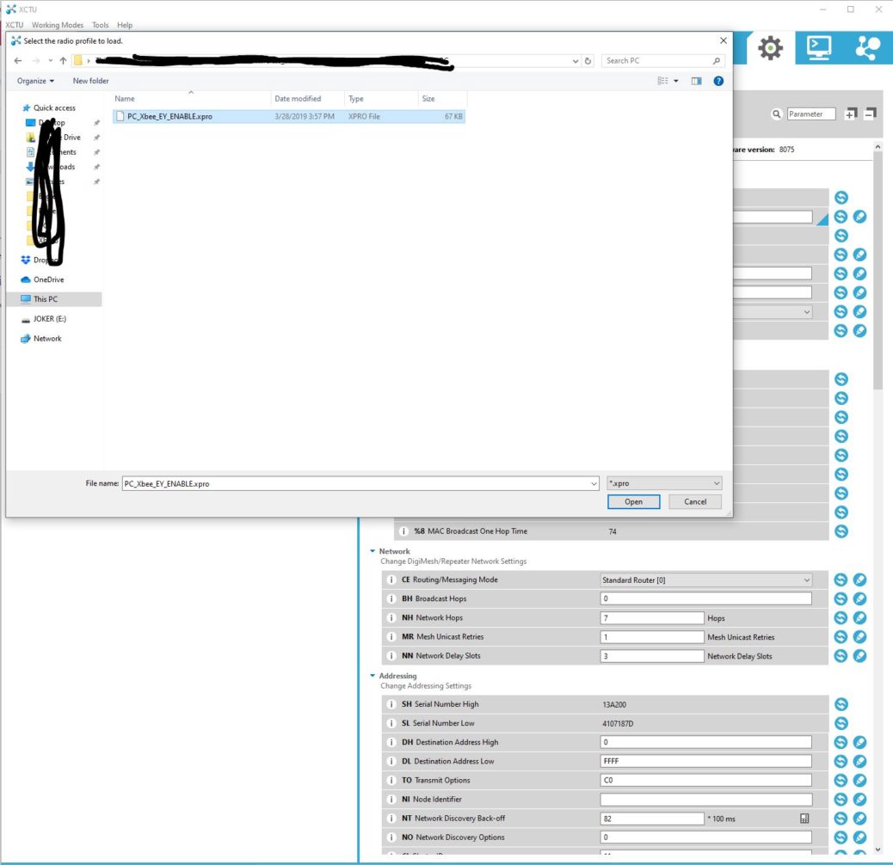893x865 pixels.
Task: Click the write icon beside NH Network Hops
Action: (x=858, y=617)
